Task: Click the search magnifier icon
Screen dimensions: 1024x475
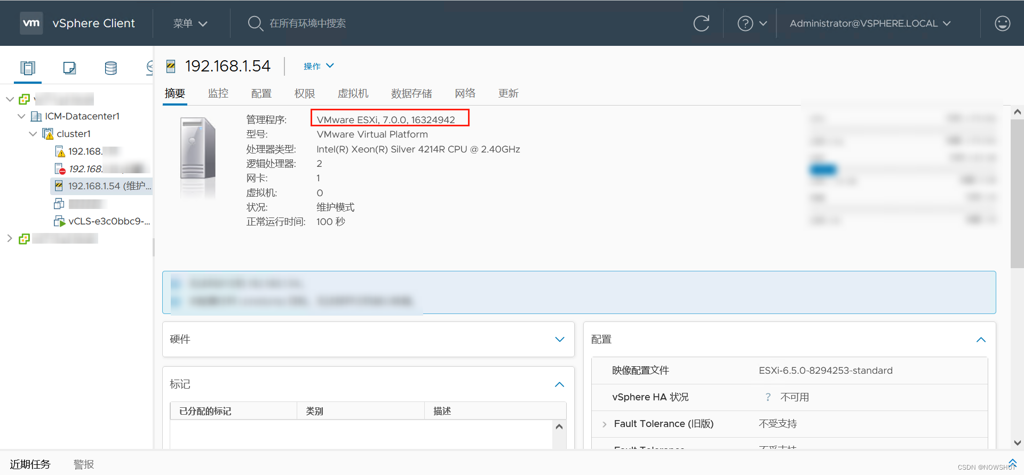Action: (x=255, y=23)
